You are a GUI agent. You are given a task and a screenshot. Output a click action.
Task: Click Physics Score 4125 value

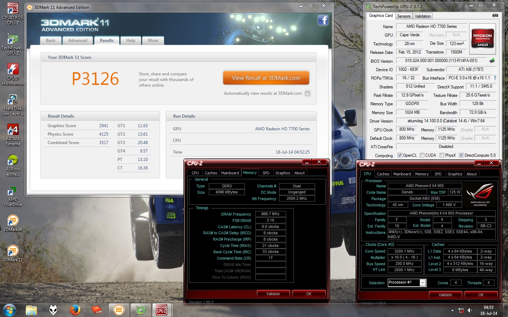click(104, 134)
